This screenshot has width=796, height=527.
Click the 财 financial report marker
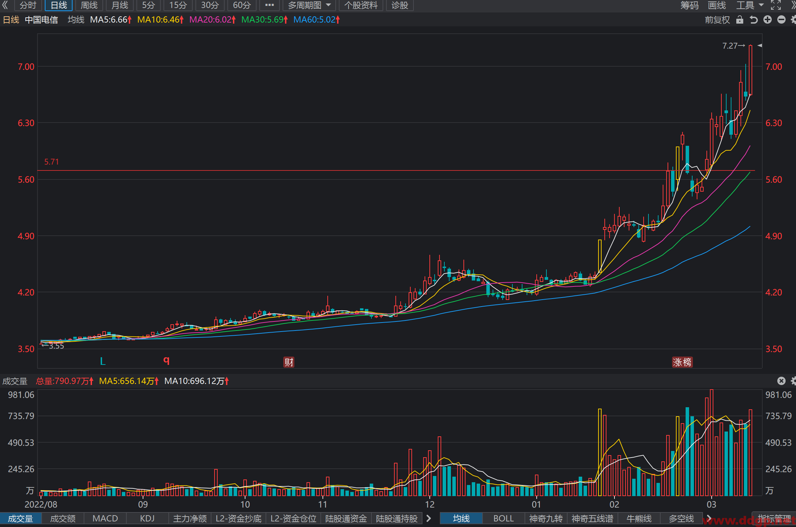[x=289, y=362]
